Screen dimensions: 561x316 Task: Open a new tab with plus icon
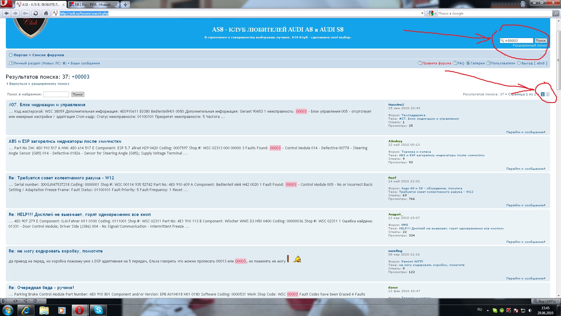[x=125, y=4]
